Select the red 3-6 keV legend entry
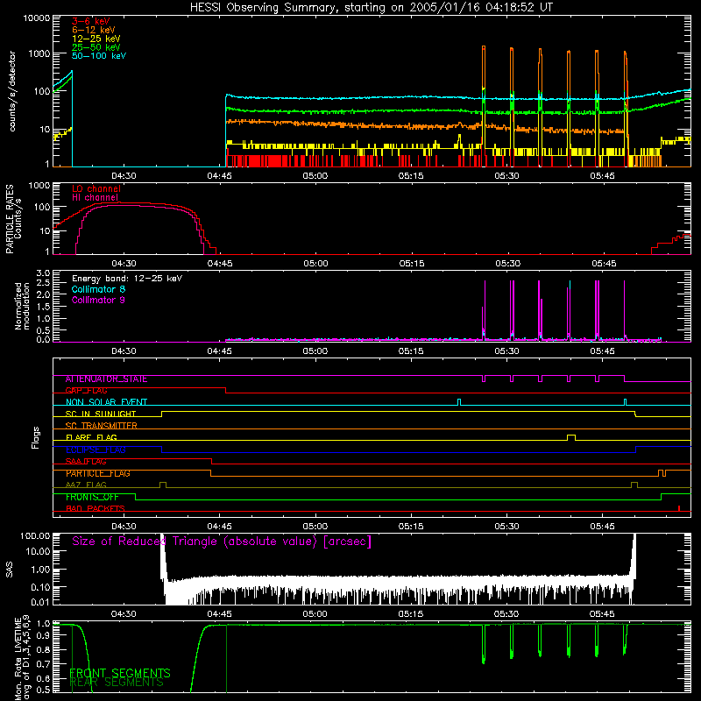Screen dimensions: 701x701 point(91,21)
